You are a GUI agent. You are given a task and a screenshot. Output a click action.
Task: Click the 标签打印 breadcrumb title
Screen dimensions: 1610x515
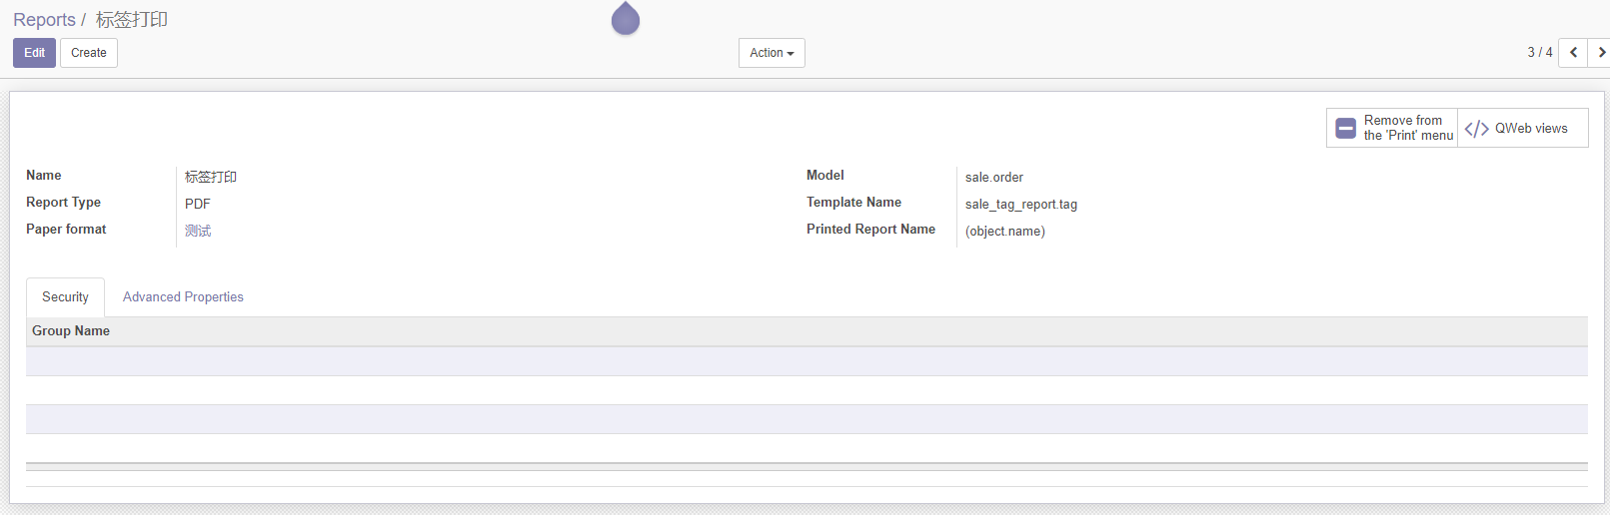click(132, 20)
